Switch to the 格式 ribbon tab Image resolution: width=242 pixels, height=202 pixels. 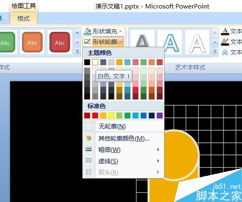click(x=24, y=18)
